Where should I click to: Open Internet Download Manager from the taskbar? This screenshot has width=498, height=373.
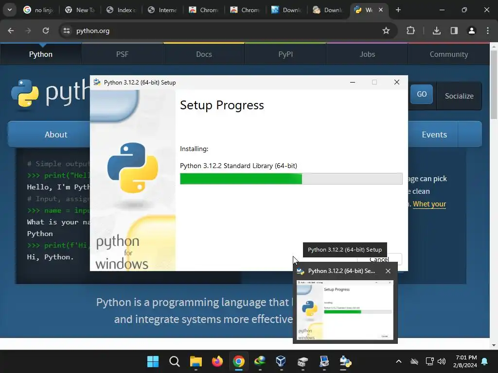[x=260, y=361]
